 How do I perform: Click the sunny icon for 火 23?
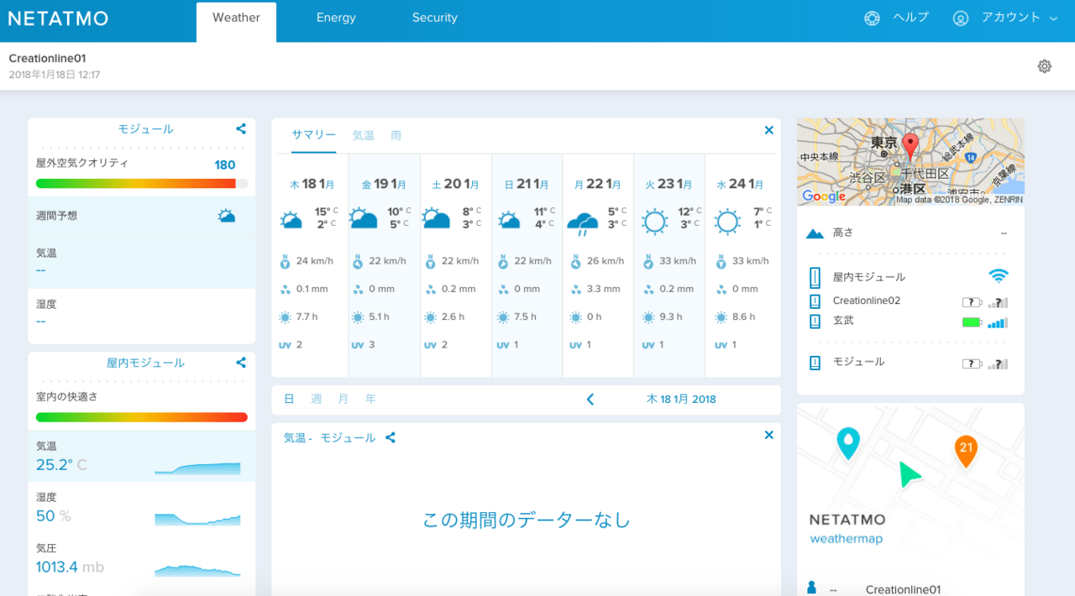coord(654,222)
